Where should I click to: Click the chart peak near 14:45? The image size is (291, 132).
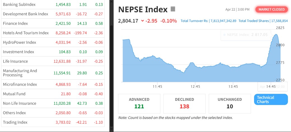tap(276, 35)
